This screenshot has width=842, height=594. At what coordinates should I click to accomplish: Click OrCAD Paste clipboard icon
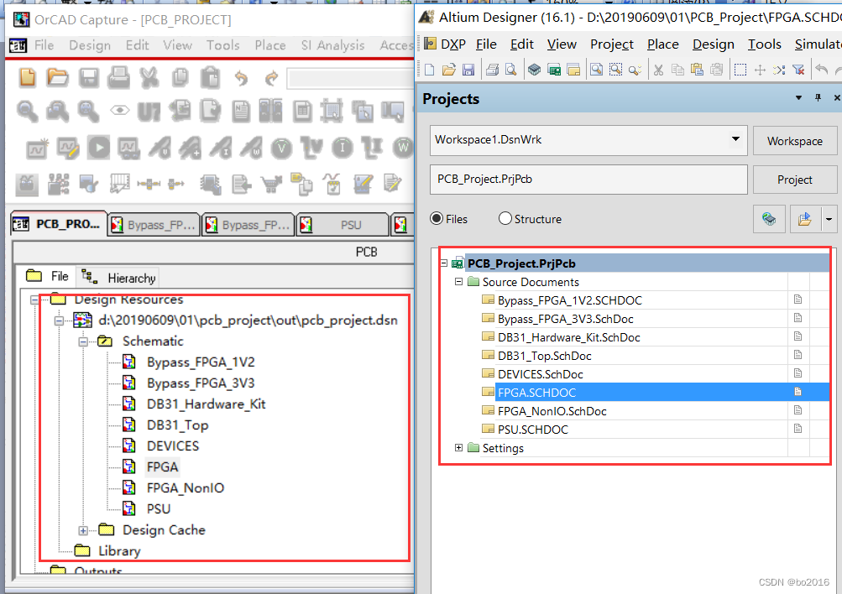point(210,78)
